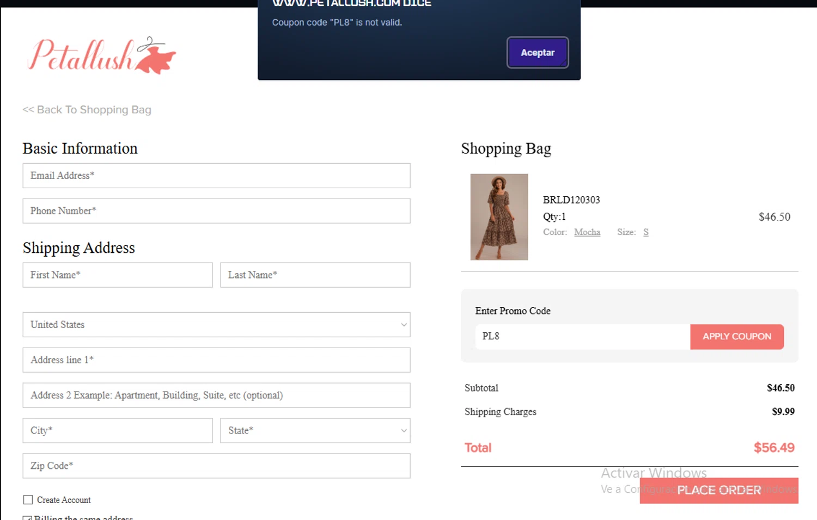Image resolution: width=817 pixels, height=520 pixels.
Task: Click the promo code field containing PL8
Action: pos(582,337)
